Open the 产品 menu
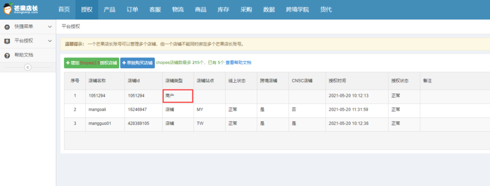Viewport: 490px width, 186px height. tap(109, 10)
